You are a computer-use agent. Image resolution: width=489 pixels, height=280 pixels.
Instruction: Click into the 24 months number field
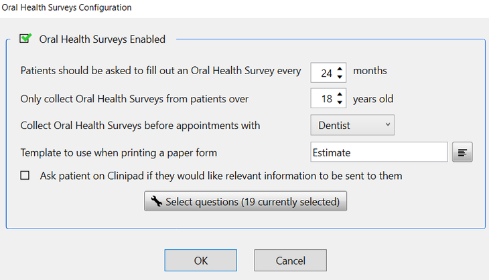(324, 72)
